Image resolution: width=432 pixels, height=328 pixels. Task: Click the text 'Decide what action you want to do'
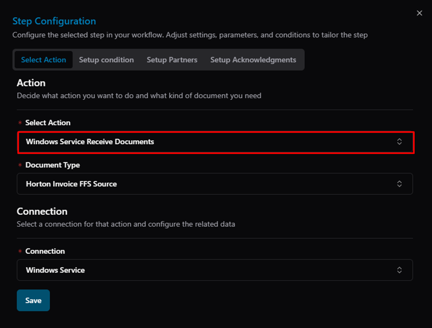(x=75, y=96)
